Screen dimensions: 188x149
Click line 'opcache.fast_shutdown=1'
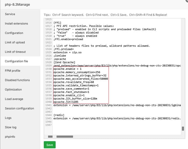pyautogui.click(x=71, y=92)
